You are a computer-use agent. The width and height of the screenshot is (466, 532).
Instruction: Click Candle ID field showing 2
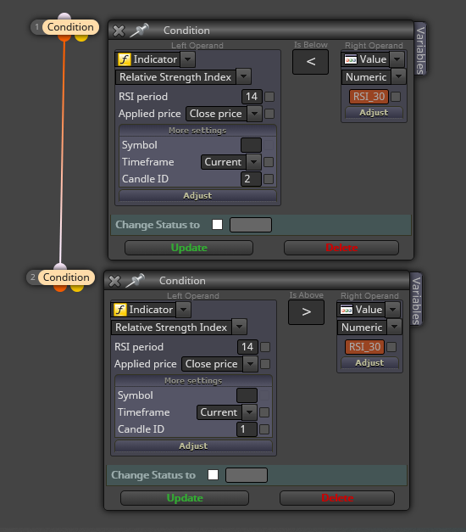click(251, 179)
